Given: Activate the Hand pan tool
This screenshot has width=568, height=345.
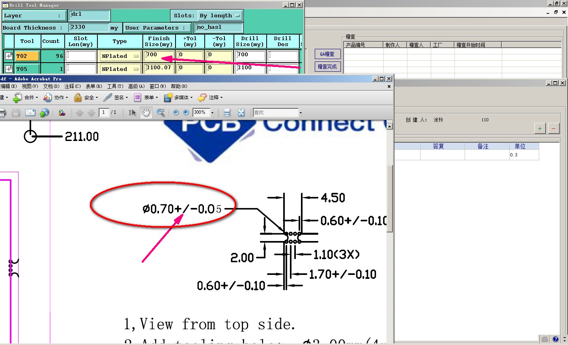Looking at the screenshot, I should (x=146, y=113).
